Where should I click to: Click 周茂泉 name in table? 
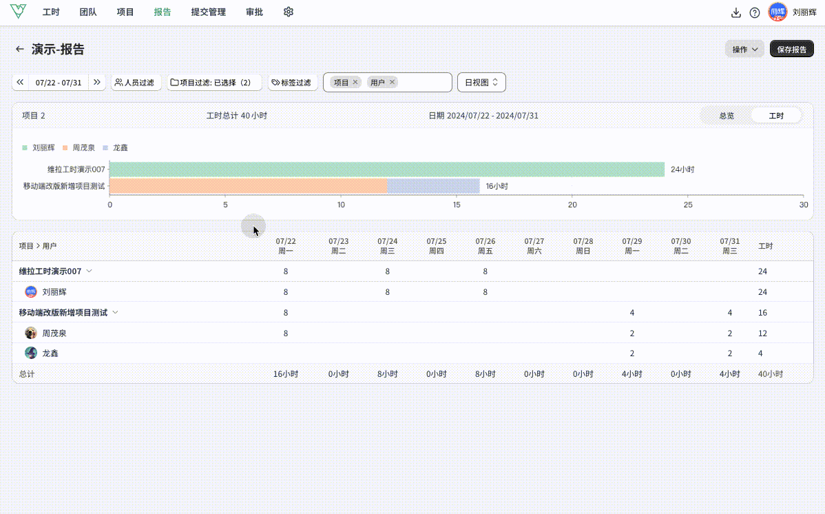pyautogui.click(x=54, y=333)
